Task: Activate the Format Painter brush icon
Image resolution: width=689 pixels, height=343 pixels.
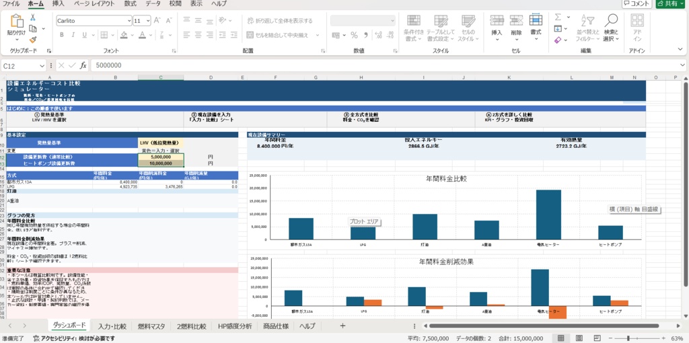Action: tap(32, 40)
